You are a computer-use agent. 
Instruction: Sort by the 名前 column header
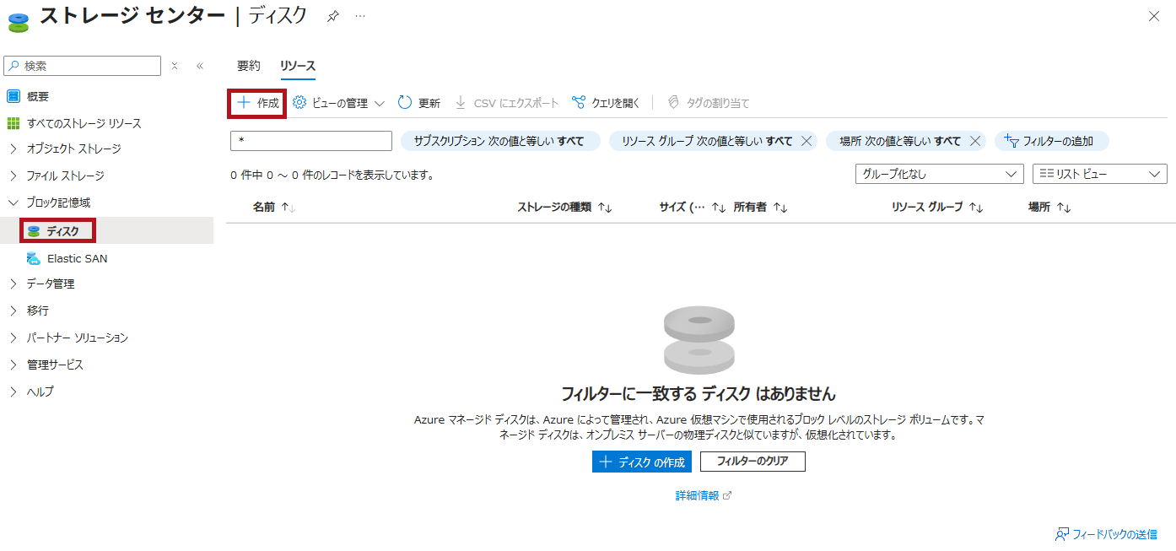(264, 207)
